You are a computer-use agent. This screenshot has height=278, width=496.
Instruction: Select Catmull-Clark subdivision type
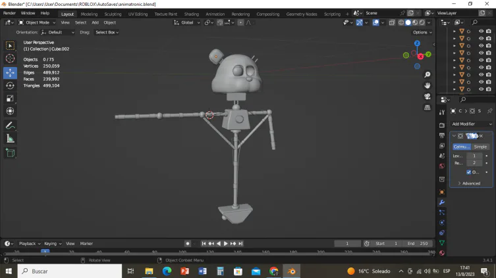(462, 147)
